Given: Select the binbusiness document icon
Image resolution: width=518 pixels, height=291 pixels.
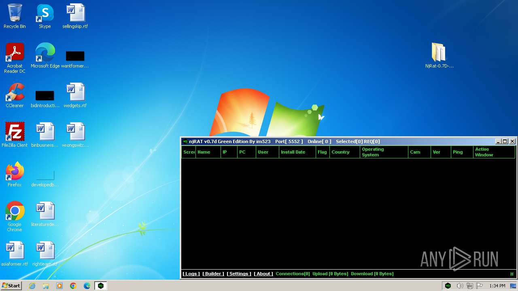Looking at the screenshot, I should [45, 135].
